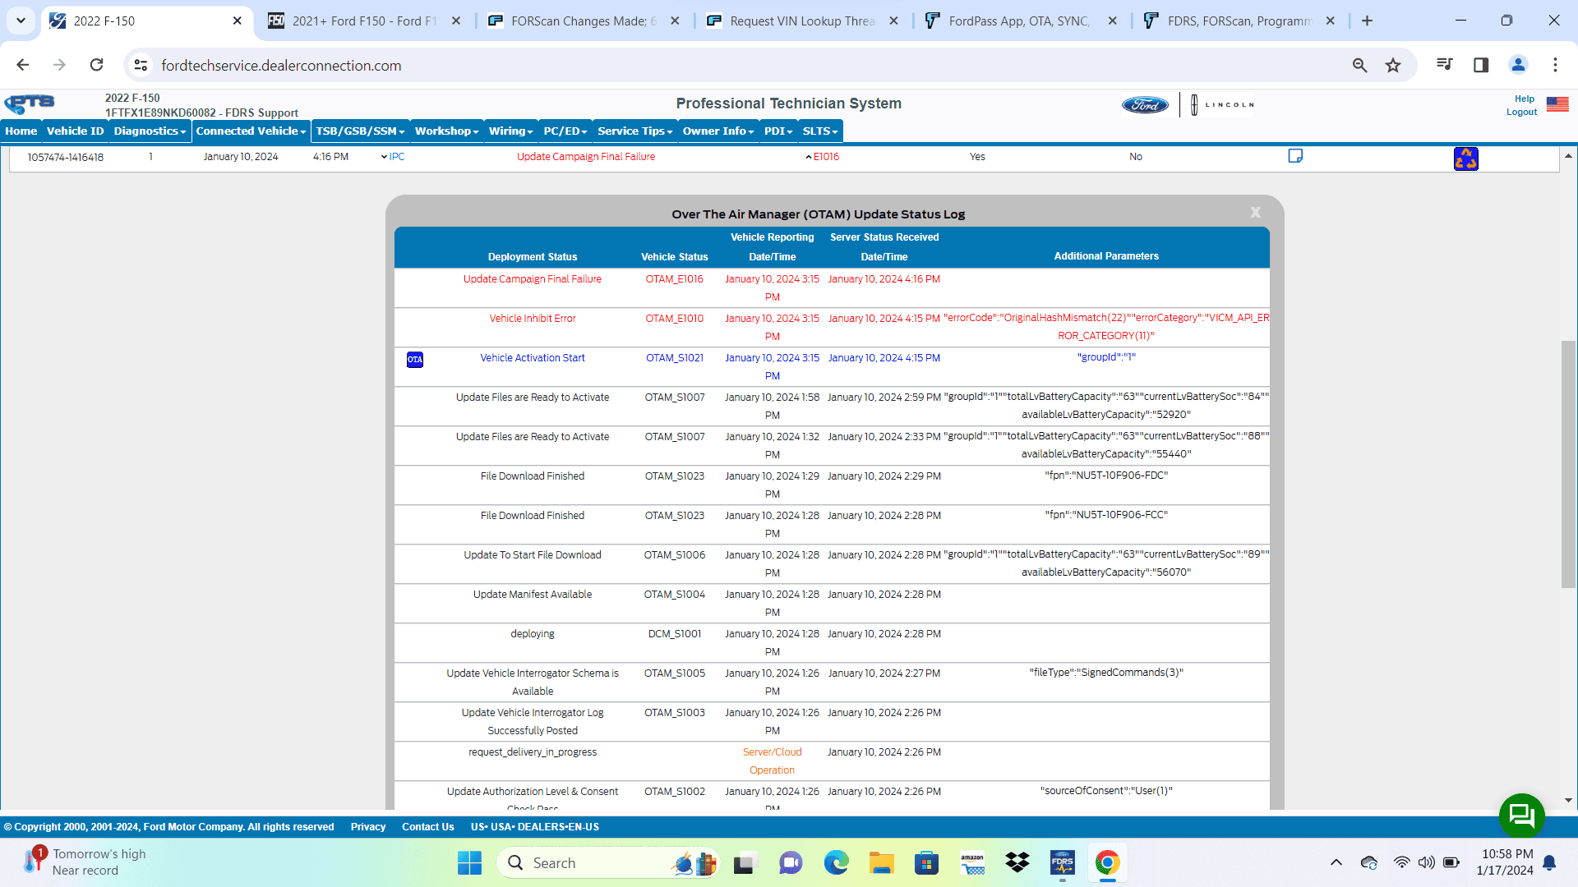Select Workshop from the navigation bar
This screenshot has height=887, width=1578.
pos(445,131)
